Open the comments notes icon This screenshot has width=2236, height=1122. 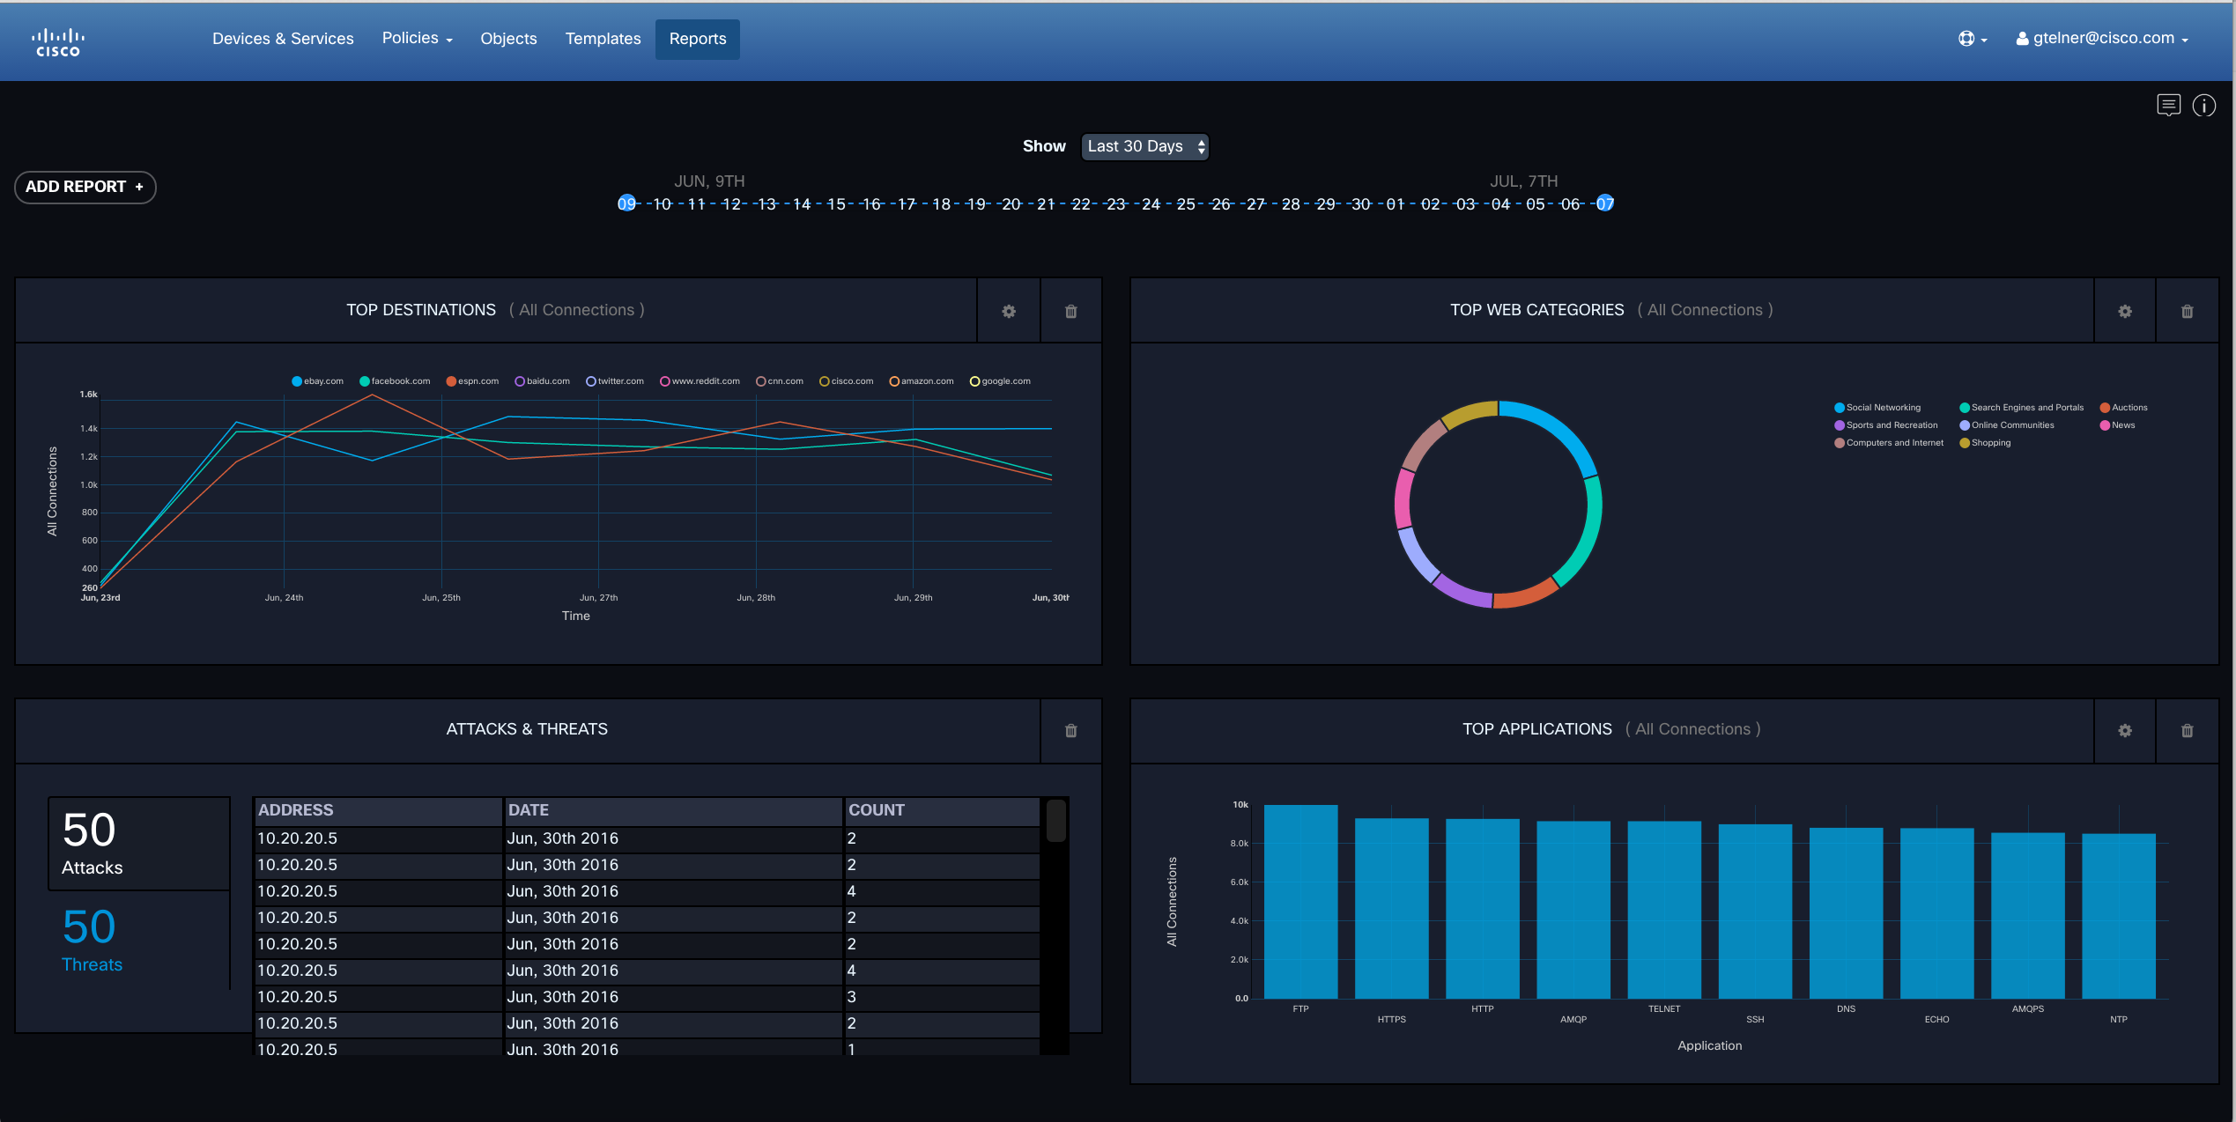pyautogui.click(x=2168, y=106)
